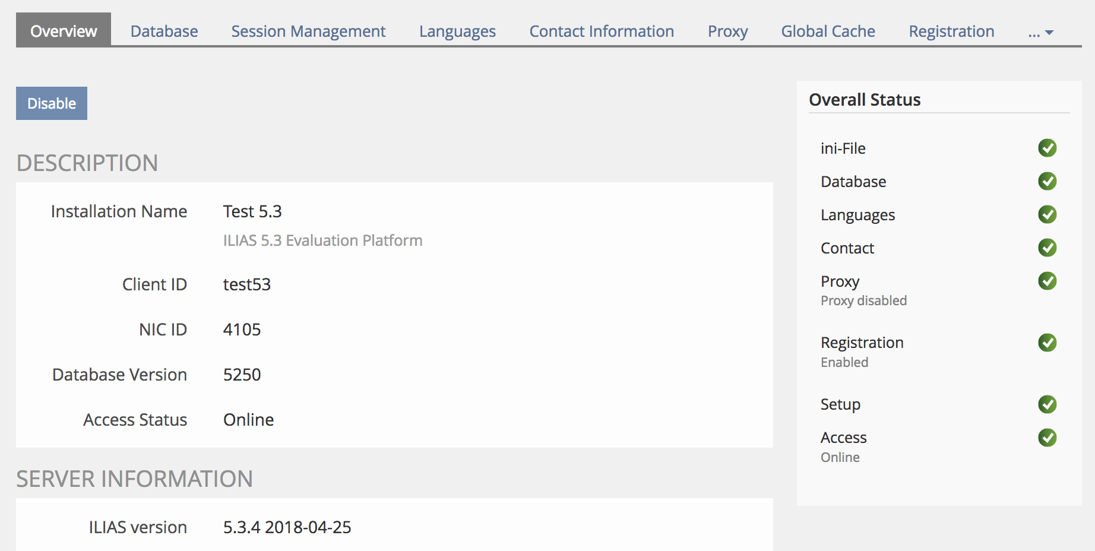Image resolution: width=1095 pixels, height=551 pixels.
Task: Click the Proxy label in Overall Status
Action: (840, 281)
